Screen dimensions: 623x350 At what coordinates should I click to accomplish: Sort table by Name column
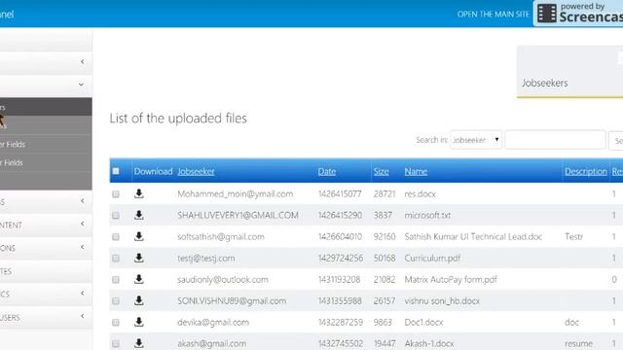pyautogui.click(x=416, y=171)
